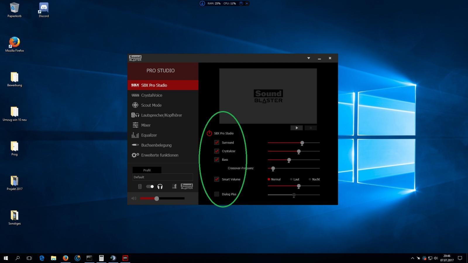Click the Default profile field
Image resolution: width=468 pixels, height=263 pixels.
tap(163, 177)
